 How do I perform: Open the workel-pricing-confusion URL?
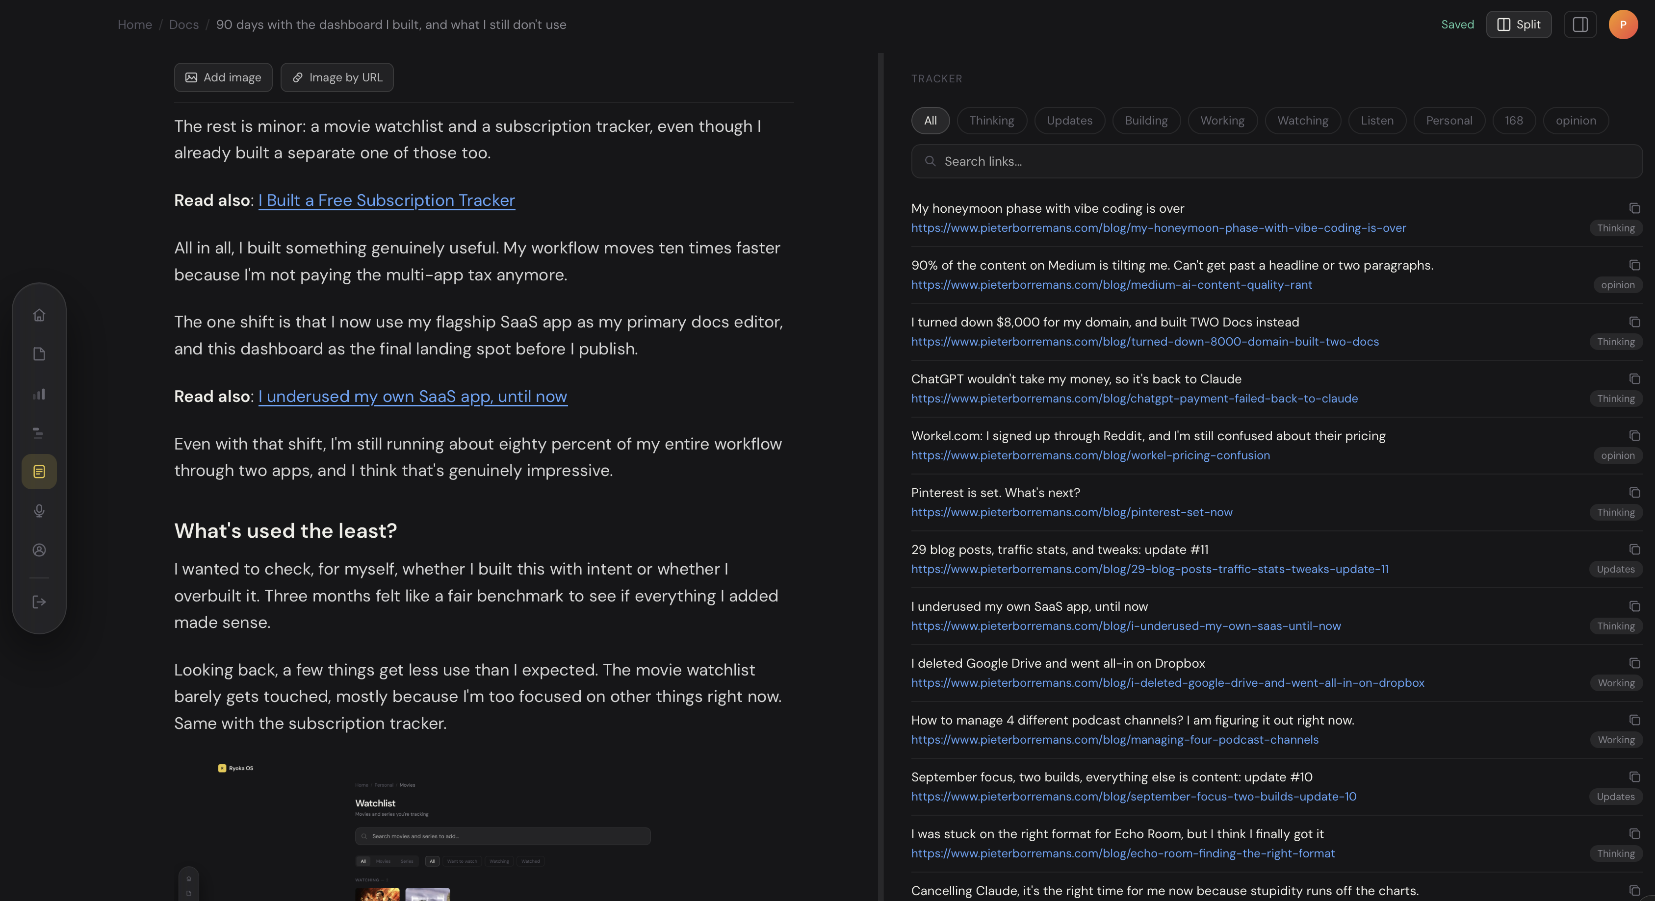[1090, 455]
